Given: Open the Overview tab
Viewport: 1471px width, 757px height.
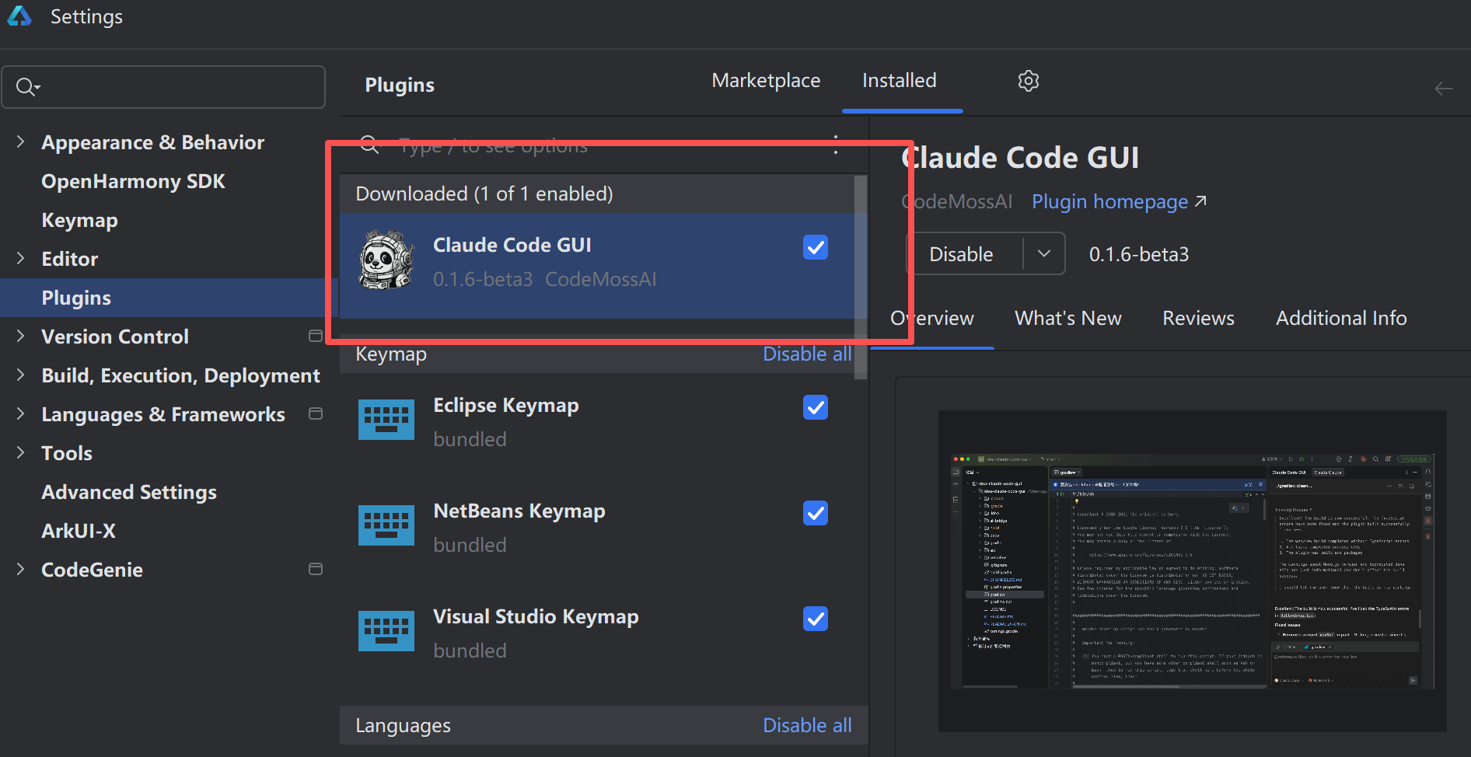Looking at the screenshot, I should (x=932, y=318).
